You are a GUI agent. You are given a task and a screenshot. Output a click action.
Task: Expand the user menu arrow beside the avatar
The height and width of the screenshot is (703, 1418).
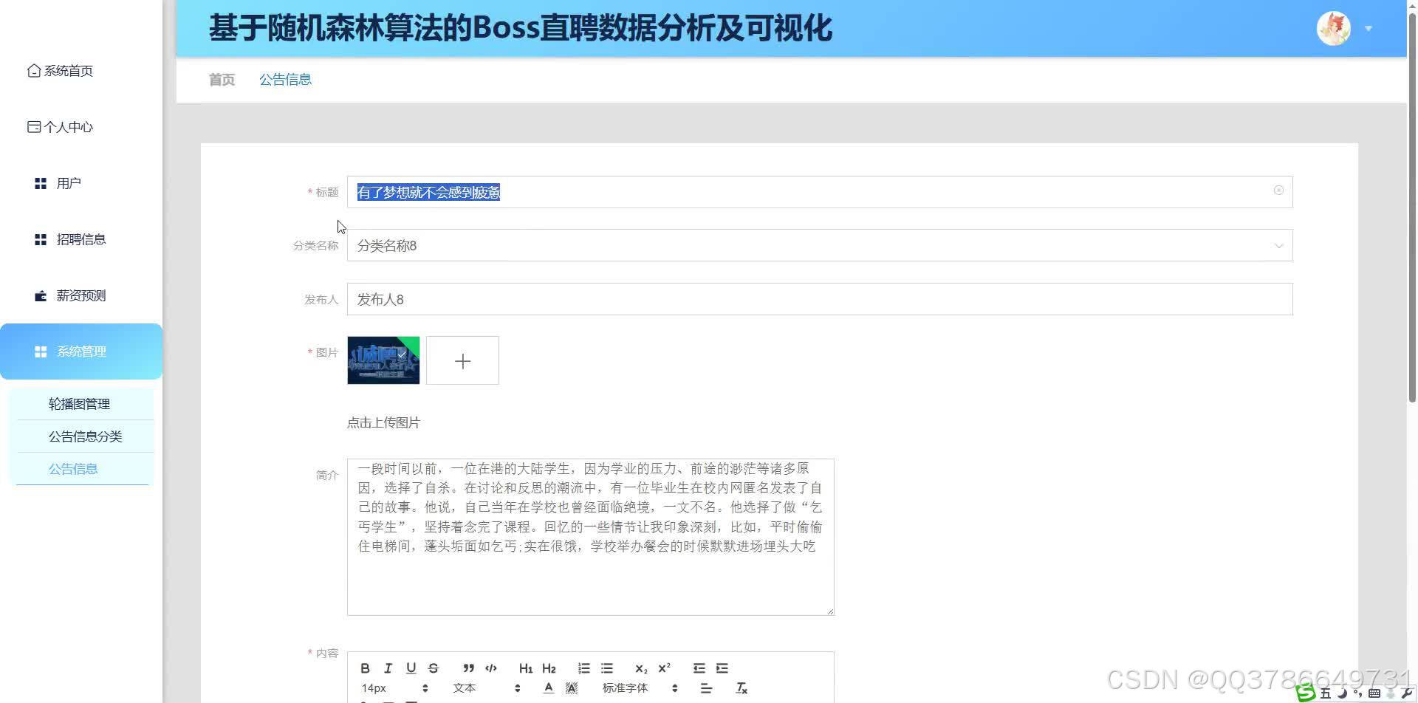pyautogui.click(x=1369, y=29)
